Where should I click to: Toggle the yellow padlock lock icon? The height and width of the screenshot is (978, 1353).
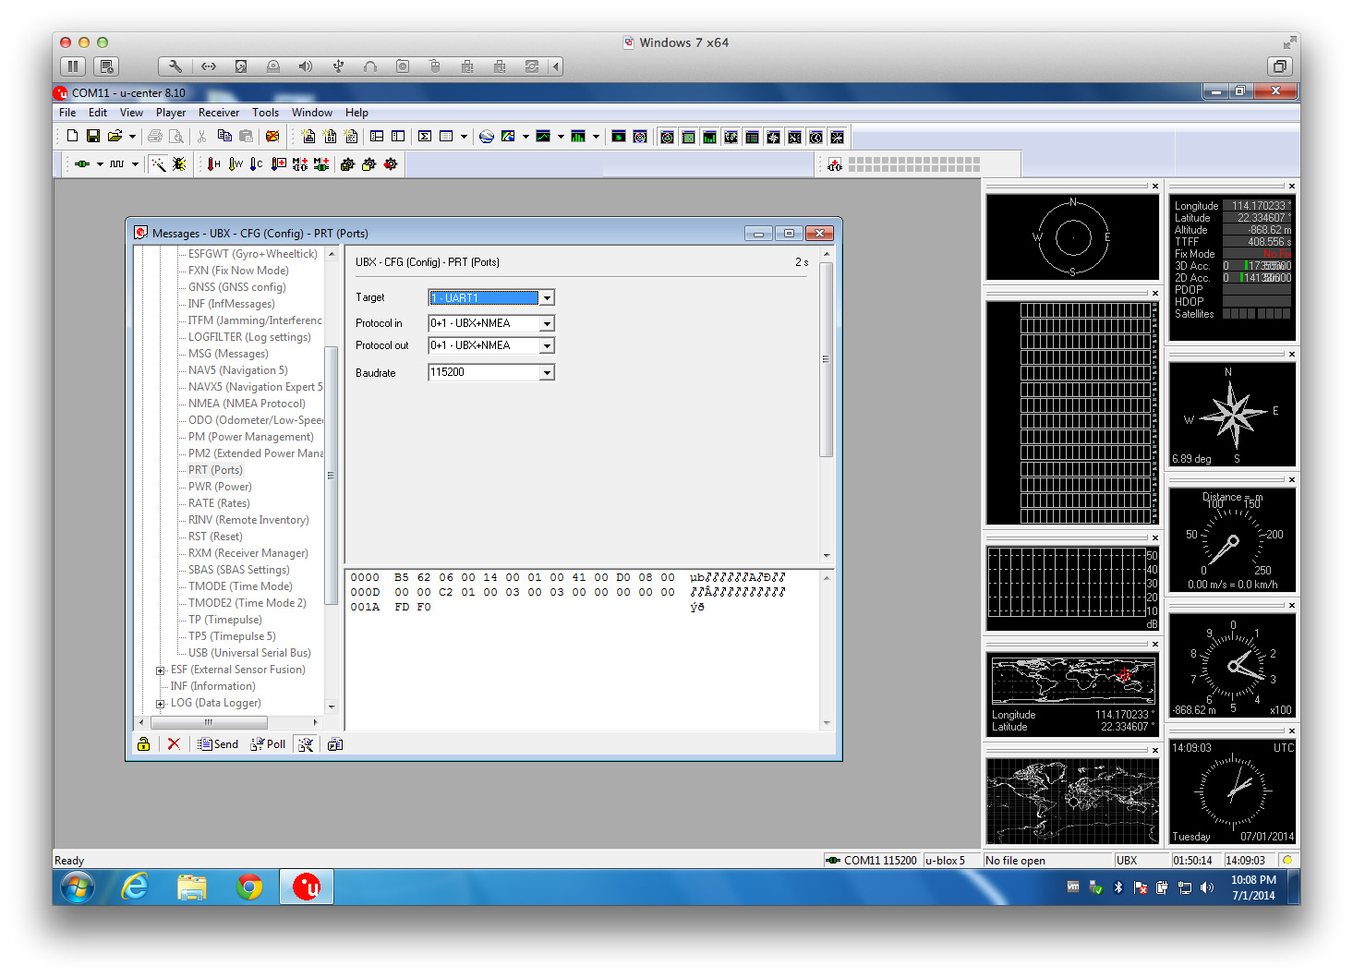click(143, 743)
